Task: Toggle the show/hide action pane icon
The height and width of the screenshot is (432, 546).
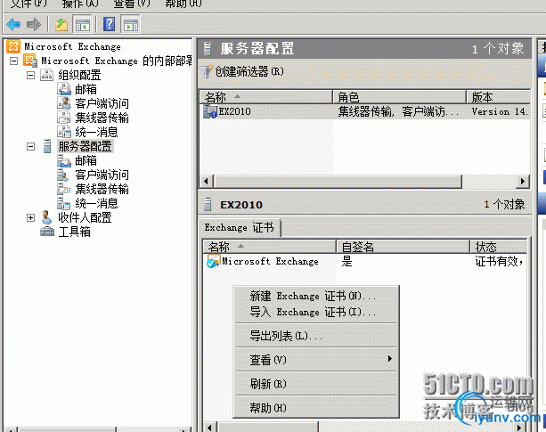Action: (x=131, y=24)
